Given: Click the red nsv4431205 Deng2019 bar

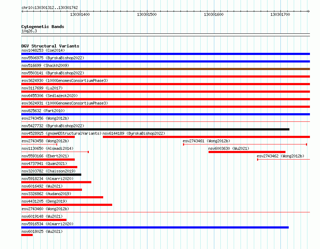Looking at the screenshot, I should click(67, 205).
